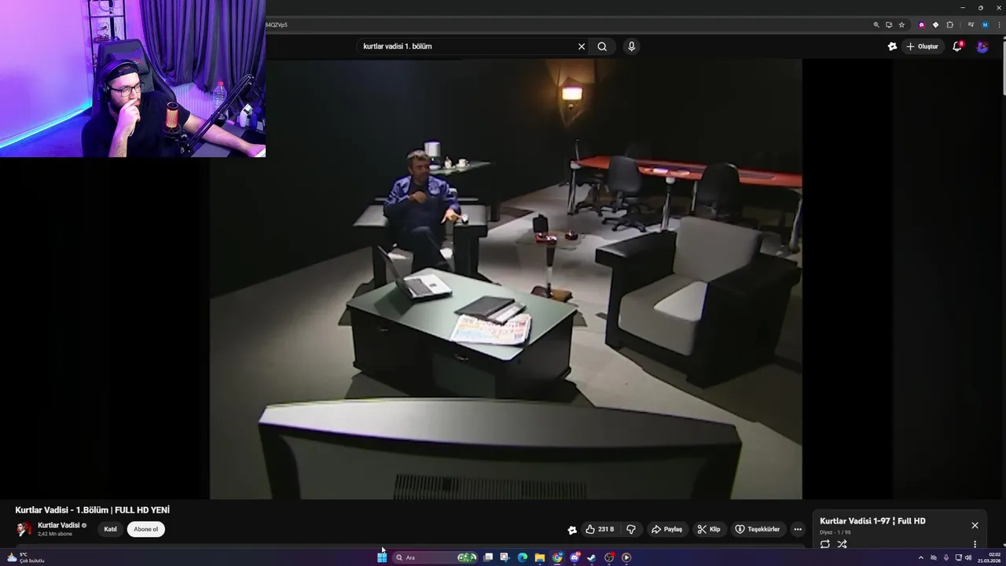Image resolution: width=1006 pixels, height=566 pixels.
Task: Open more actions three-dot menu under video
Action: [798, 529]
